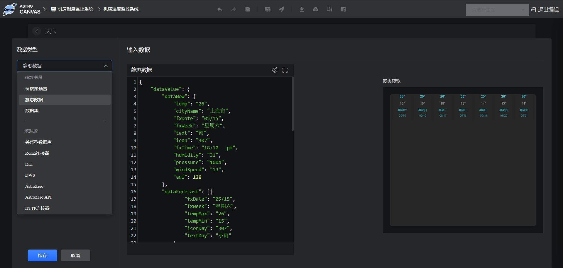The width and height of the screenshot is (563, 268).
Task: Click line number 1 in the editor gutter
Action: tap(135, 82)
